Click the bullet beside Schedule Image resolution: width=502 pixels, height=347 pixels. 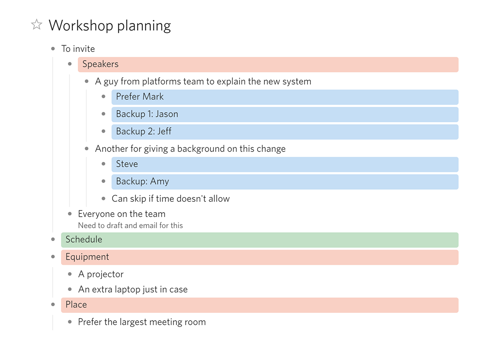tap(53, 239)
